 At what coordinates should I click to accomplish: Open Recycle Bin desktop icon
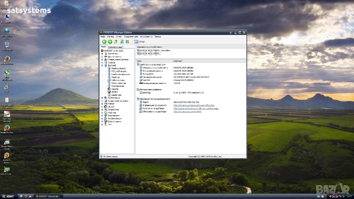coord(7,46)
